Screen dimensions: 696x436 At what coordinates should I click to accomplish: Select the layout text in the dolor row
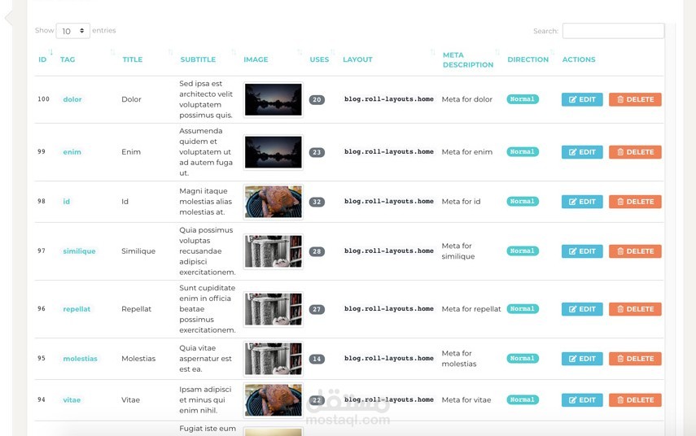[x=389, y=99]
